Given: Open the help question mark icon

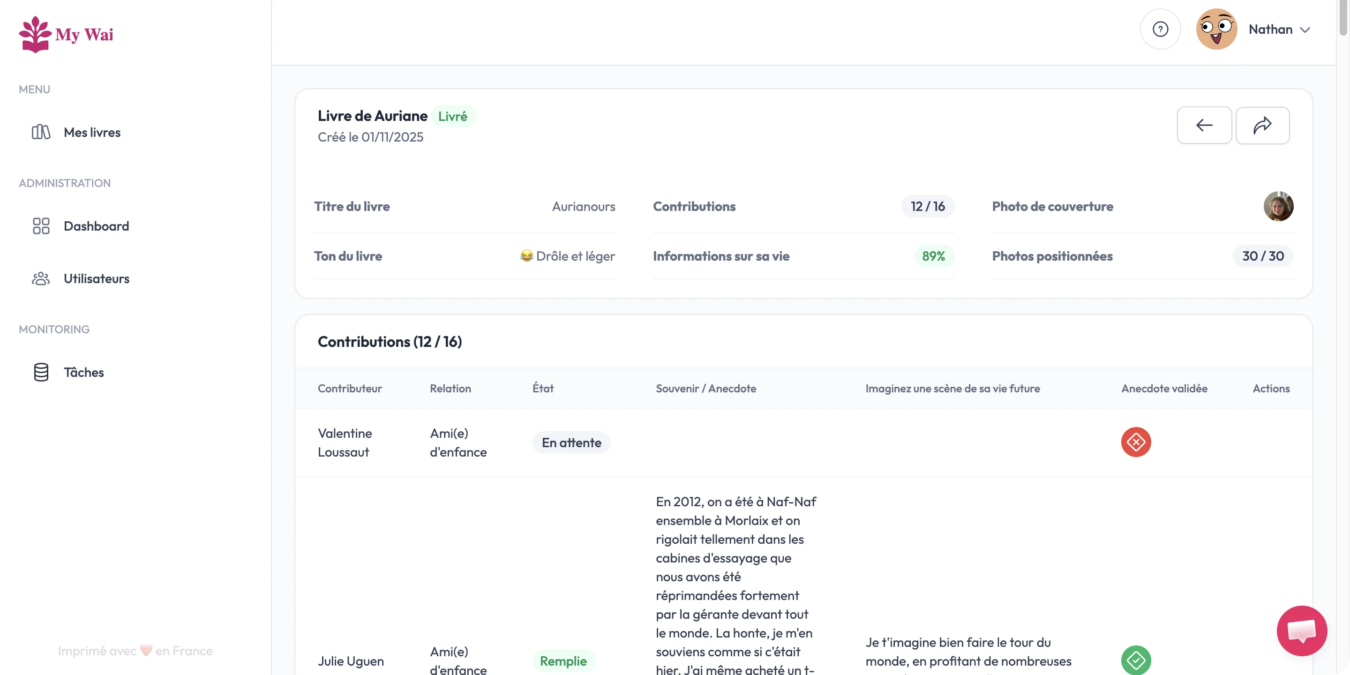Looking at the screenshot, I should point(1160,30).
